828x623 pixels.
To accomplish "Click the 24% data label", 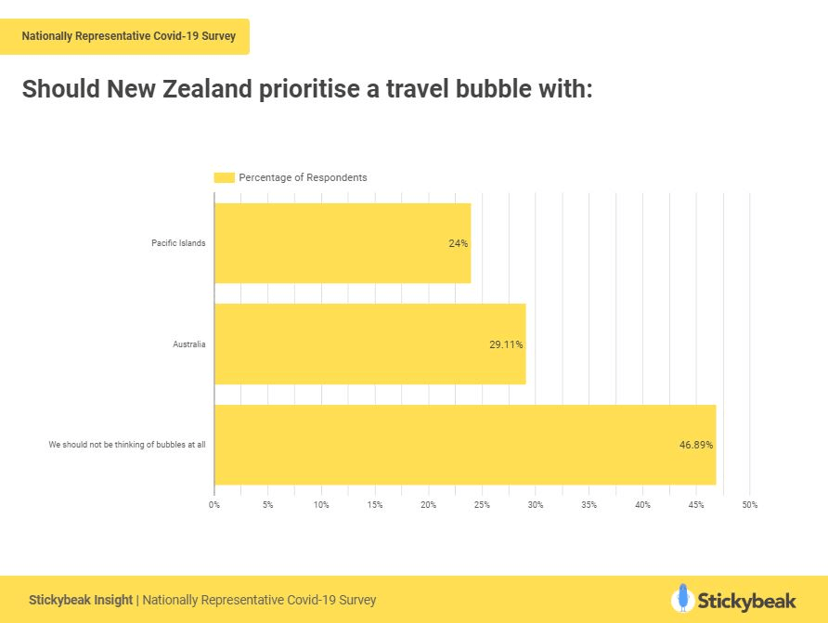I will click(459, 243).
